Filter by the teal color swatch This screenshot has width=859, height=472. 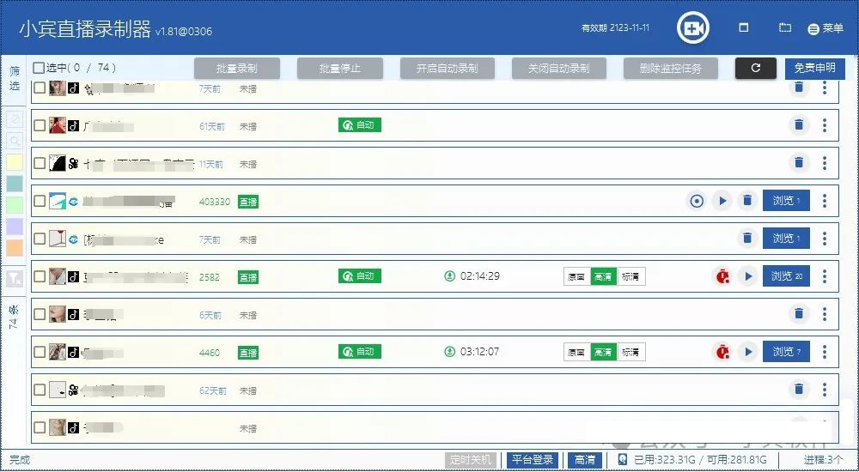pyautogui.click(x=15, y=184)
